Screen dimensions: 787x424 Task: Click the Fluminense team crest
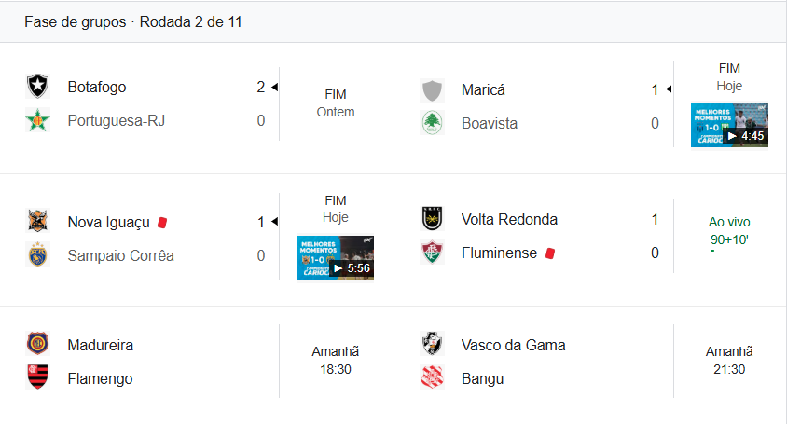(432, 253)
